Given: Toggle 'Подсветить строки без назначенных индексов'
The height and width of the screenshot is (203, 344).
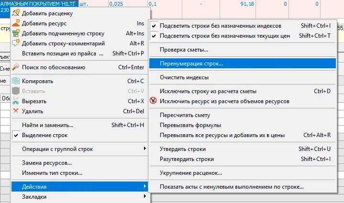Looking at the screenshot, I should 243,26.
